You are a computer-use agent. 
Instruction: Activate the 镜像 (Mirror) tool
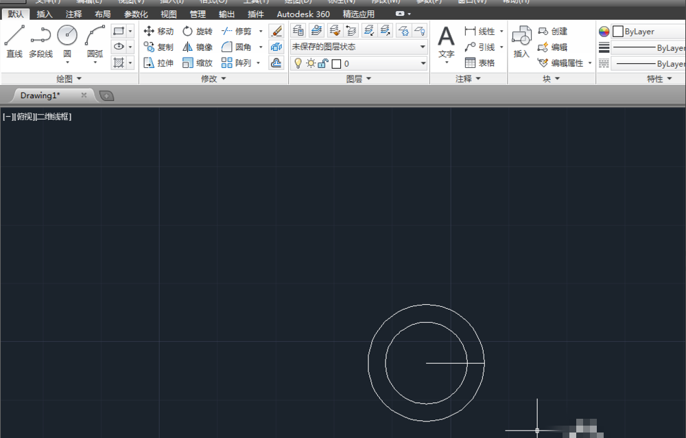tap(198, 47)
